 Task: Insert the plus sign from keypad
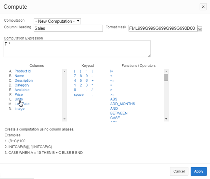[x=92, y=80]
